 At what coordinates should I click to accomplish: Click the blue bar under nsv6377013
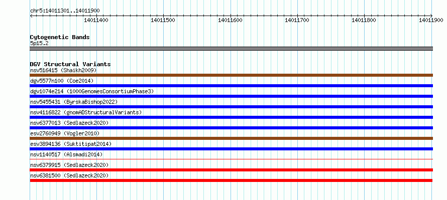pos(231,128)
